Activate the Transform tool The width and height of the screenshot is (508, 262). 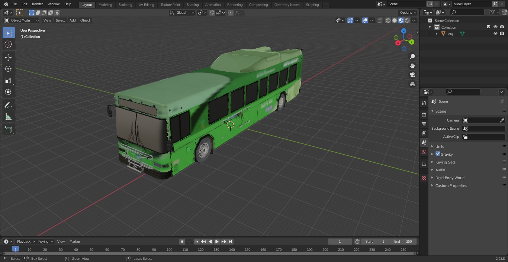[8, 92]
